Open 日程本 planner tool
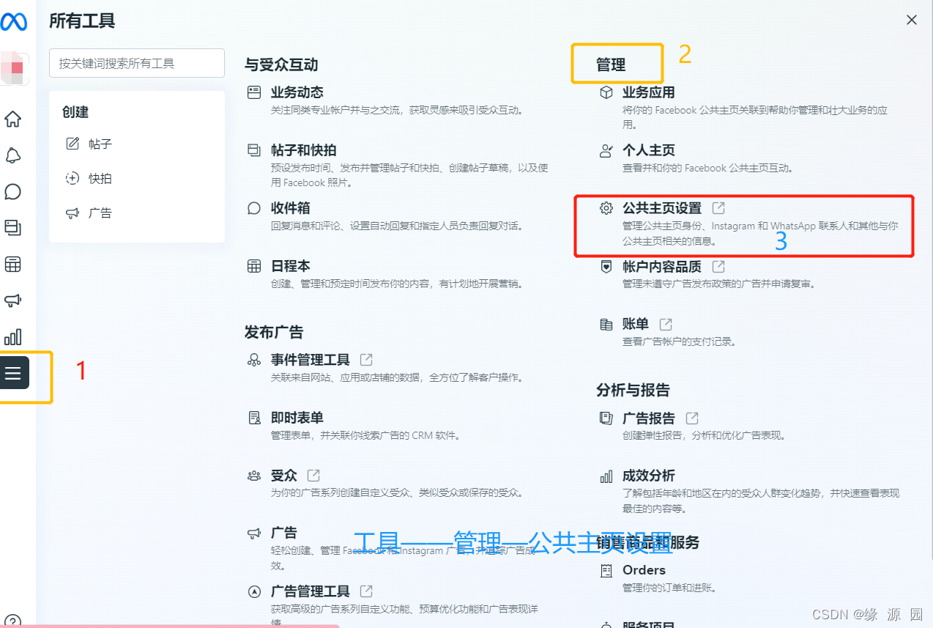This screenshot has height=628, width=933. (291, 266)
